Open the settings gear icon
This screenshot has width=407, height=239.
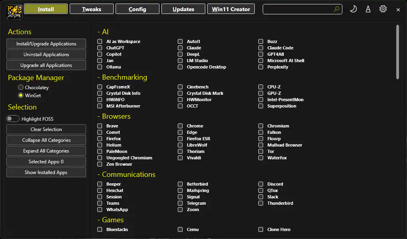383,9
